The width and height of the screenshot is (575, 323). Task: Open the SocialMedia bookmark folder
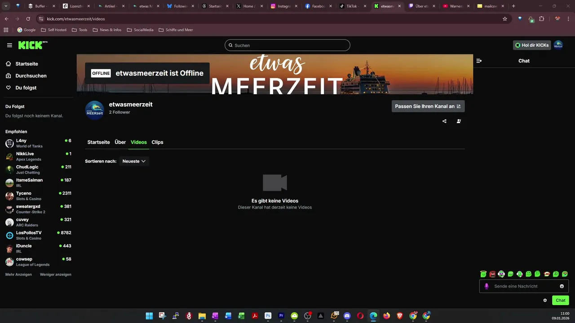coord(140,30)
